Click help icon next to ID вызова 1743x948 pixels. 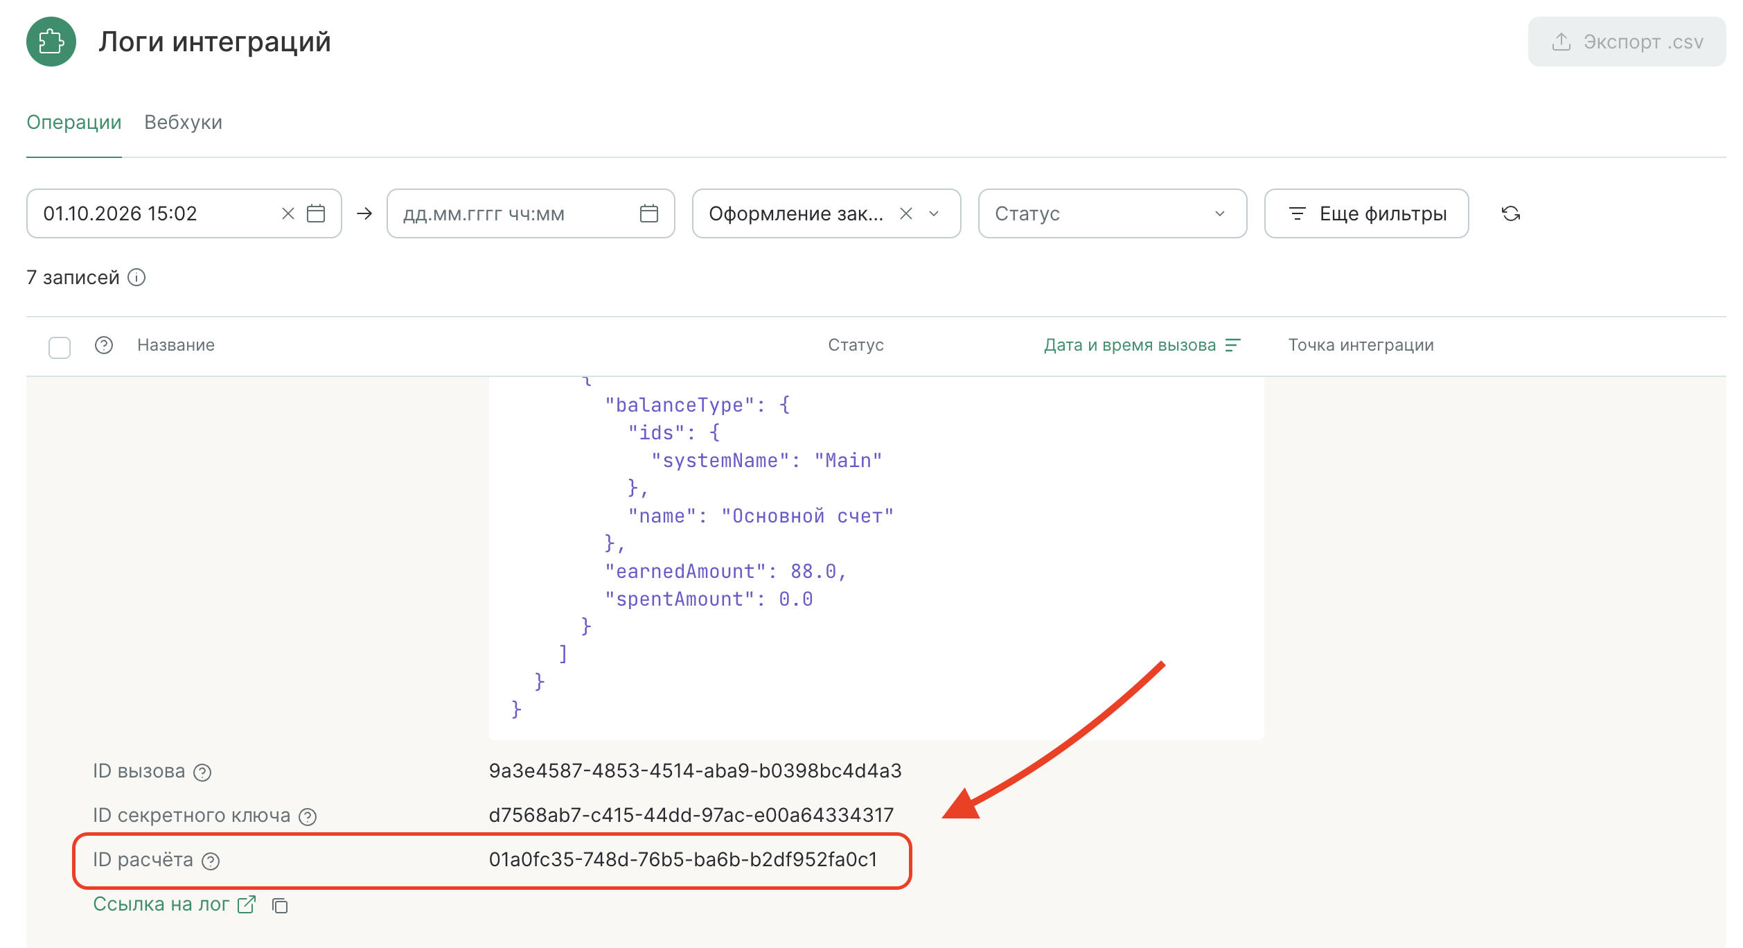202,772
